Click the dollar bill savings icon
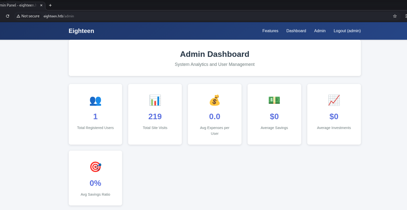The width and height of the screenshot is (407, 210). pos(274,100)
